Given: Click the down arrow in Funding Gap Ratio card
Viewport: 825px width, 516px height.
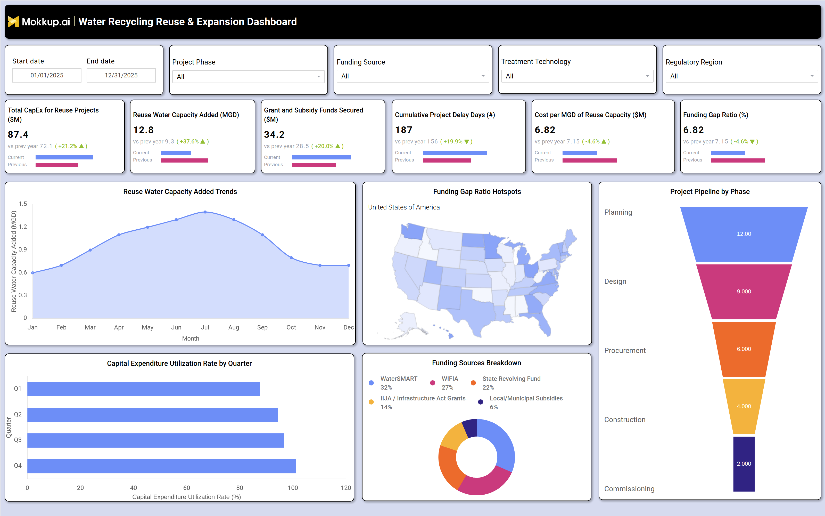Looking at the screenshot, I should [752, 142].
